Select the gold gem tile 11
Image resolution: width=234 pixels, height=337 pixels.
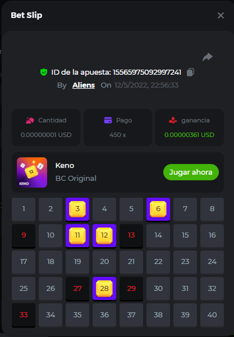coord(77,235)
